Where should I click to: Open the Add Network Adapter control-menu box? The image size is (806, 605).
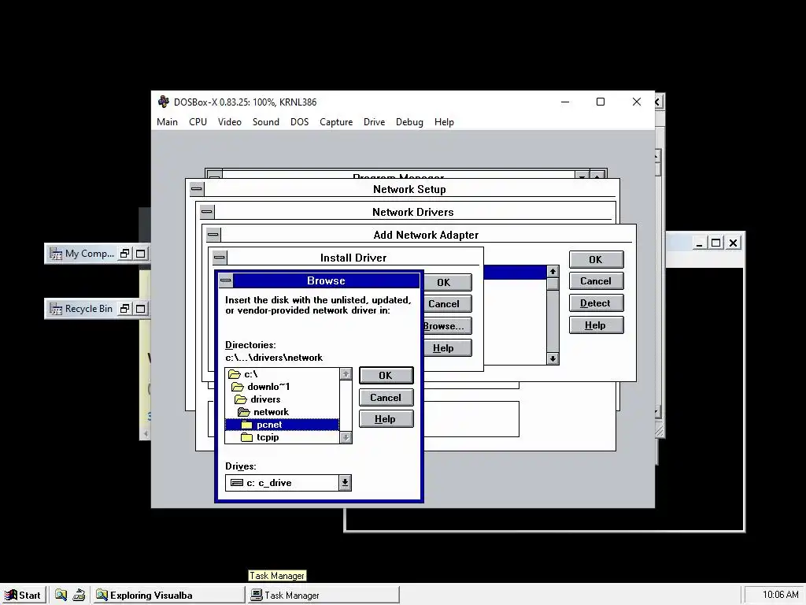click(x=213, y=235)
